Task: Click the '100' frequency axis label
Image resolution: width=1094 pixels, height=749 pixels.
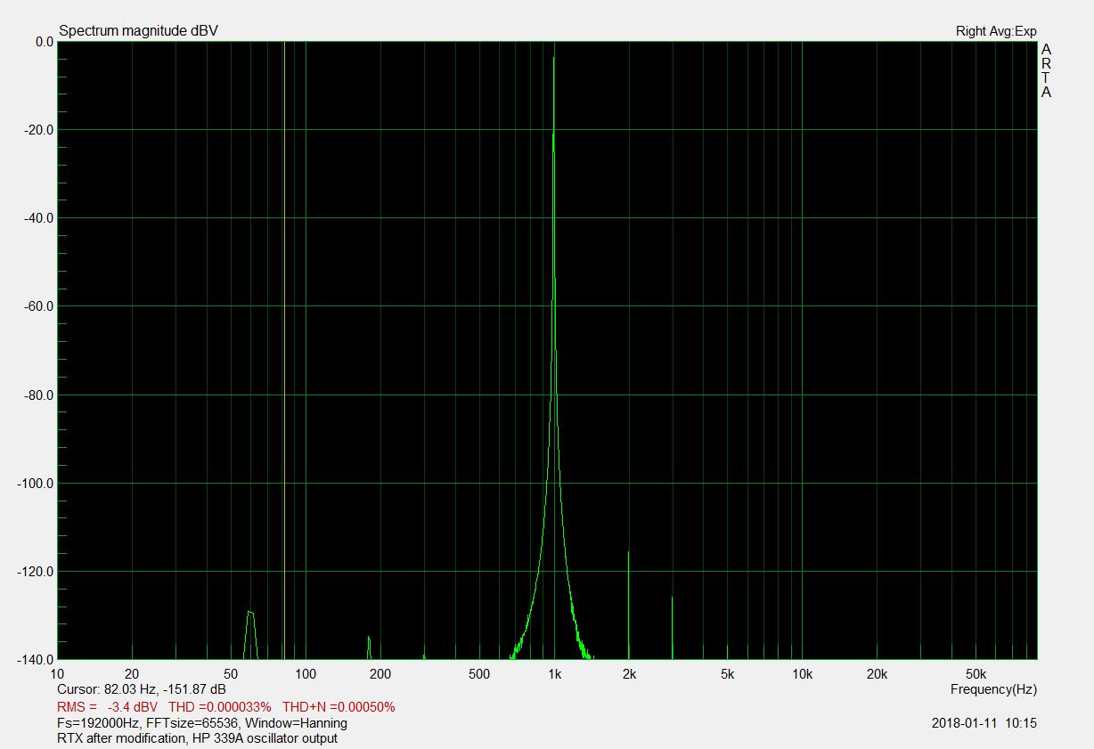Action: (306, 674)
